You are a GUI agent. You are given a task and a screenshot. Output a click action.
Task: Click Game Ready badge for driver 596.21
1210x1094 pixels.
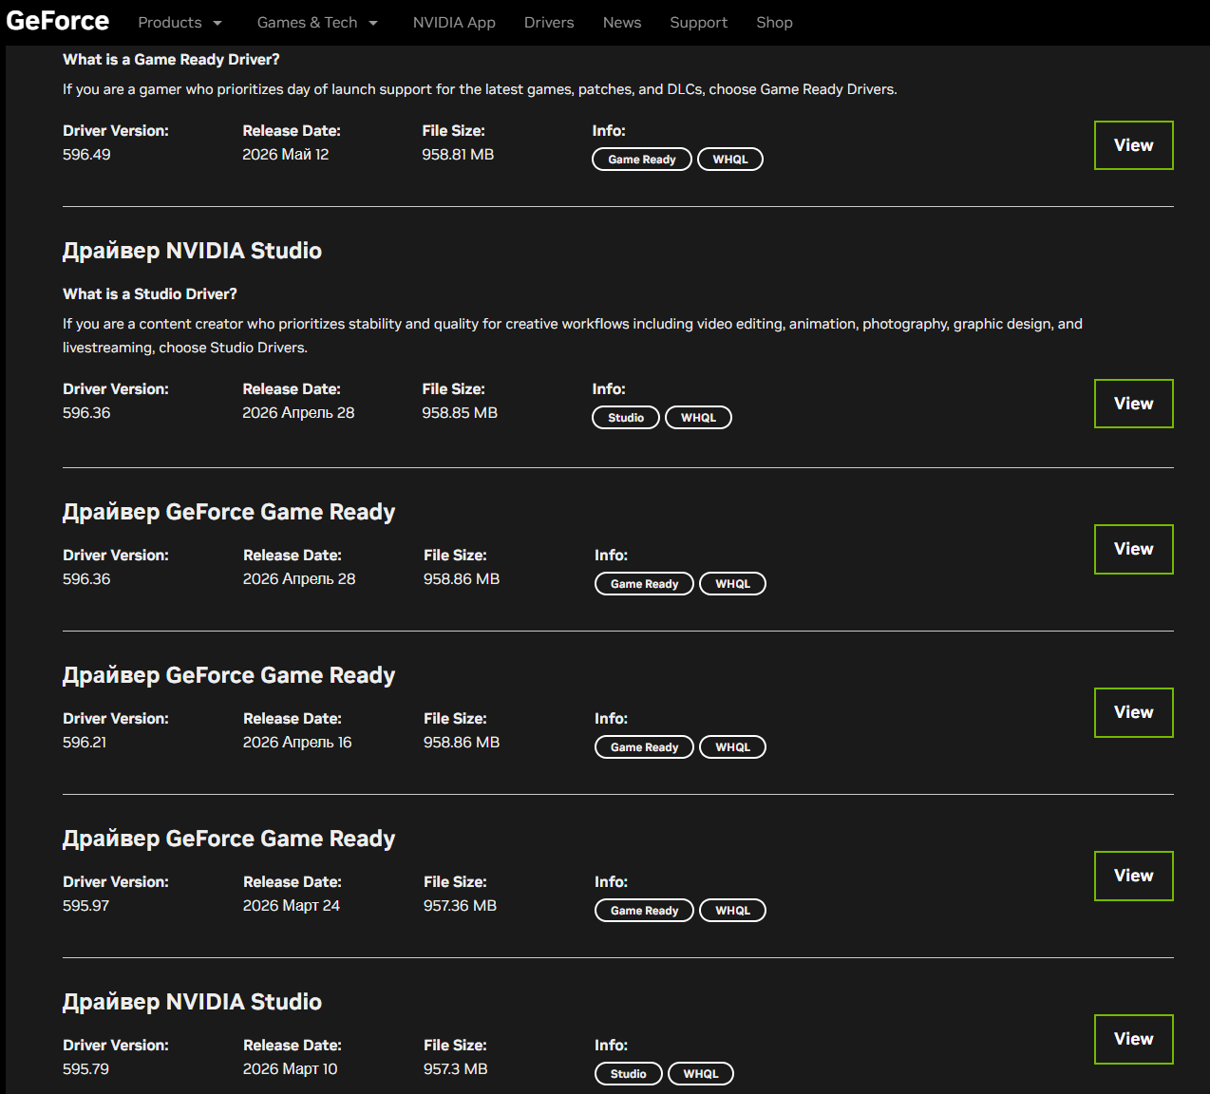[644, 747]
